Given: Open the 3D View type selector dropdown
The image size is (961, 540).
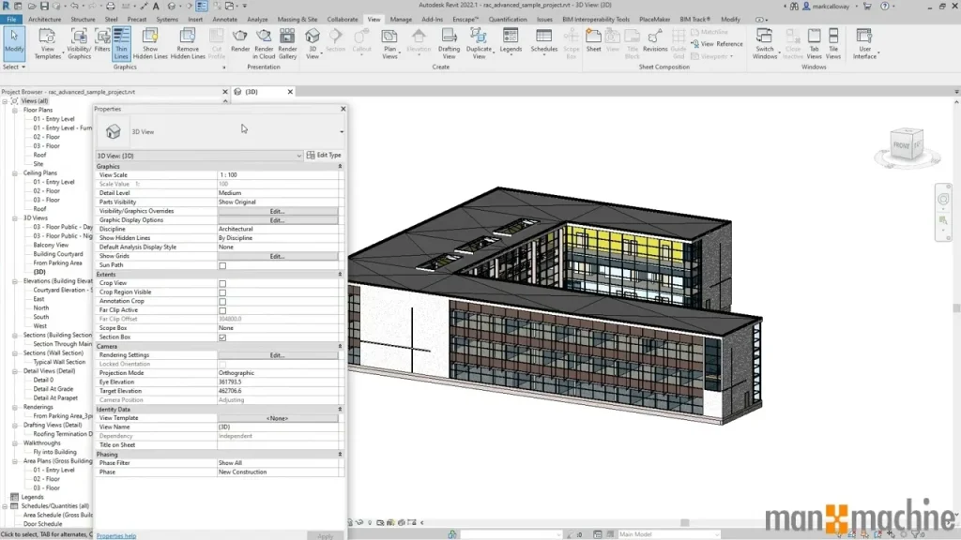Looking at the screenshot, I should pos(342,131).
